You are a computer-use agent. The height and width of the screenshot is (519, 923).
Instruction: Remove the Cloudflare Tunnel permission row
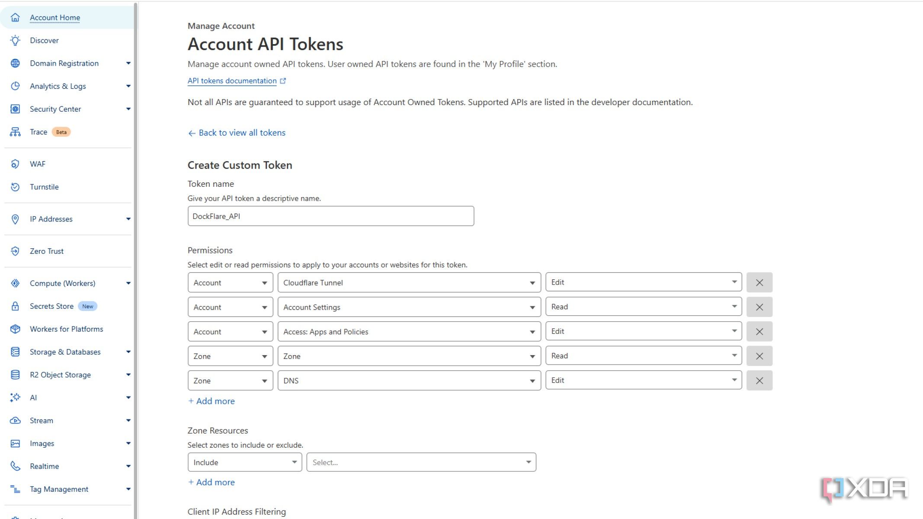point(759,282)
